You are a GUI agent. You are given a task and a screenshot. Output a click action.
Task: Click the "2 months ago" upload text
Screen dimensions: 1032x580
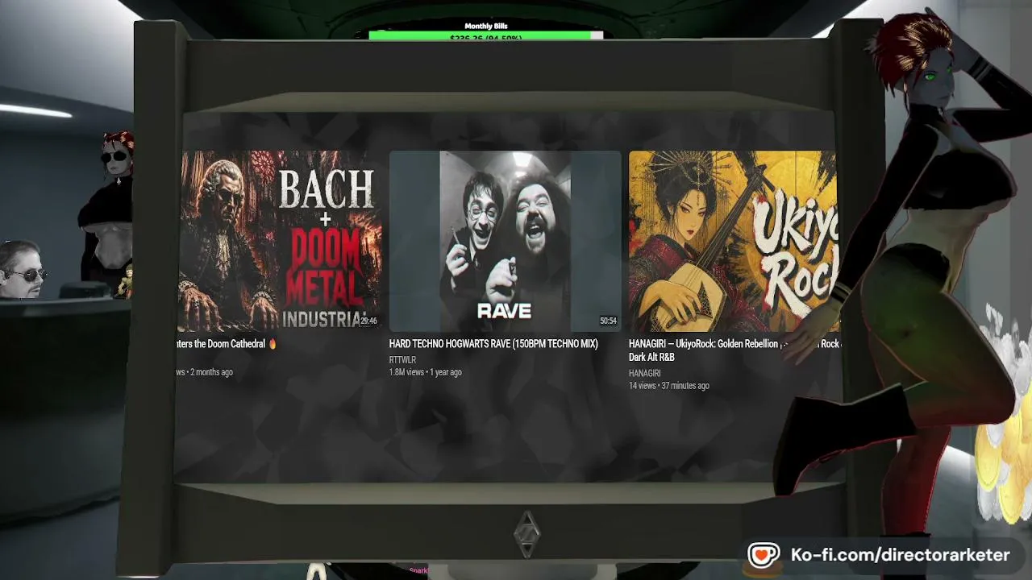pos(211,372)
